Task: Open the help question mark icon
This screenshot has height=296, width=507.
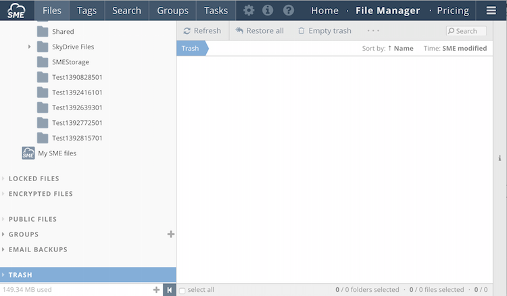Action: click(289, 10)
